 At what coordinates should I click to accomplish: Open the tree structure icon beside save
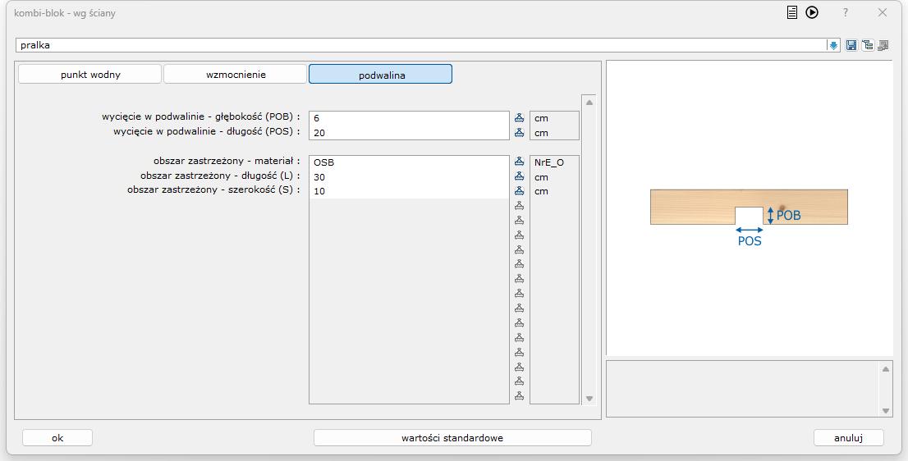pos(867,46)
